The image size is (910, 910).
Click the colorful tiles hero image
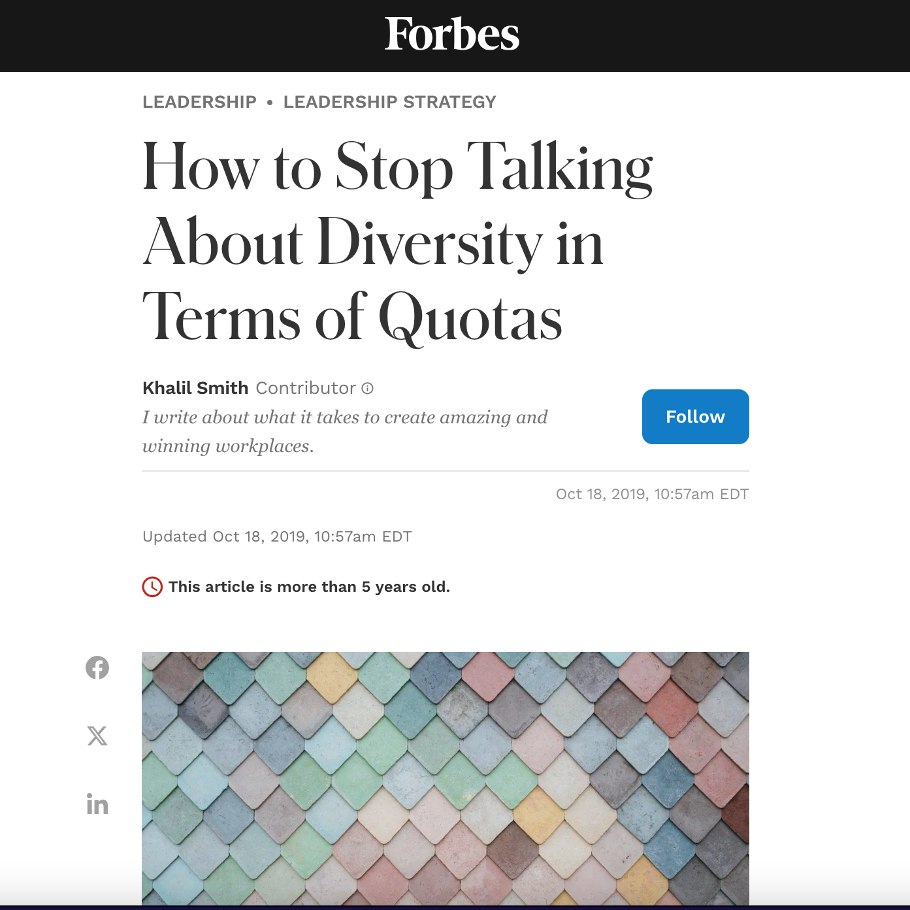click(x=445, y=777)
